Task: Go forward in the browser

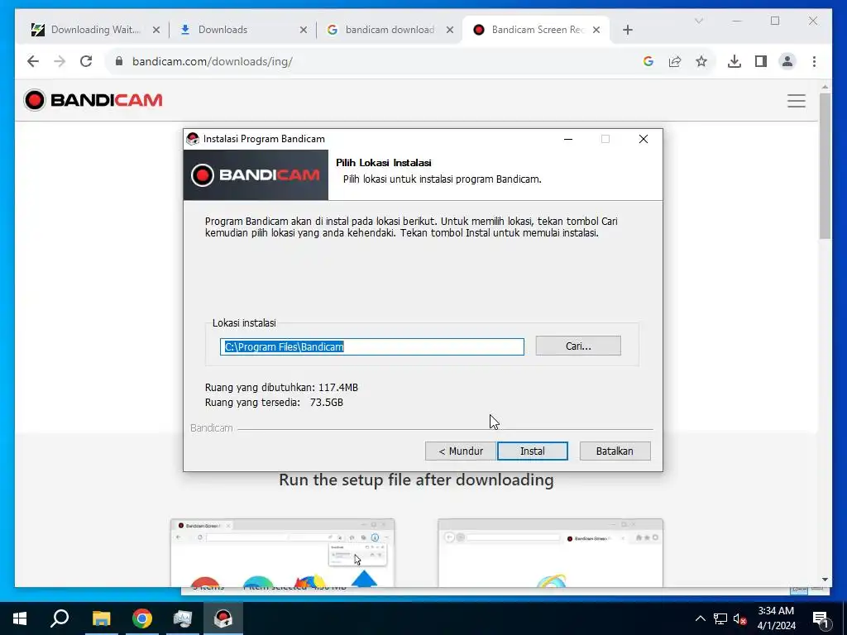Action: 60,61
